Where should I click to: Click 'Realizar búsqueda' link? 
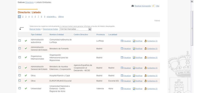click(x=142, y=6)
